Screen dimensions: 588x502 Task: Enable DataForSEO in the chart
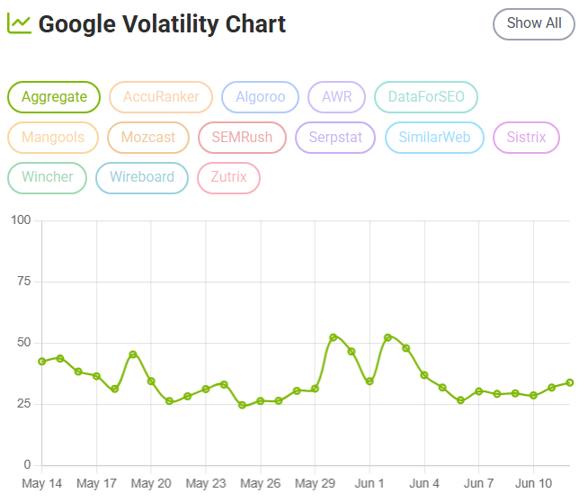pyautogui.click(x=426, y=97)
